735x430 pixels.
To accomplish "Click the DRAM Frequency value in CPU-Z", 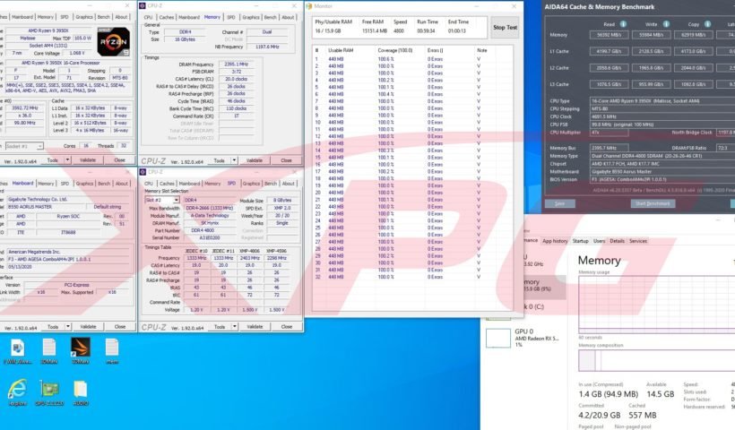I will point(237,64).
